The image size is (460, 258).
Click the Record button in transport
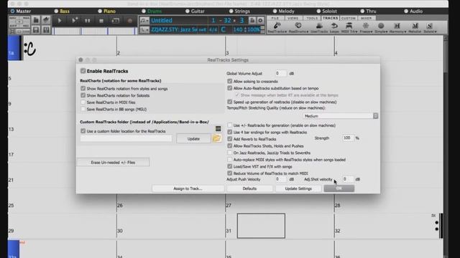click(x=129, y=21)
